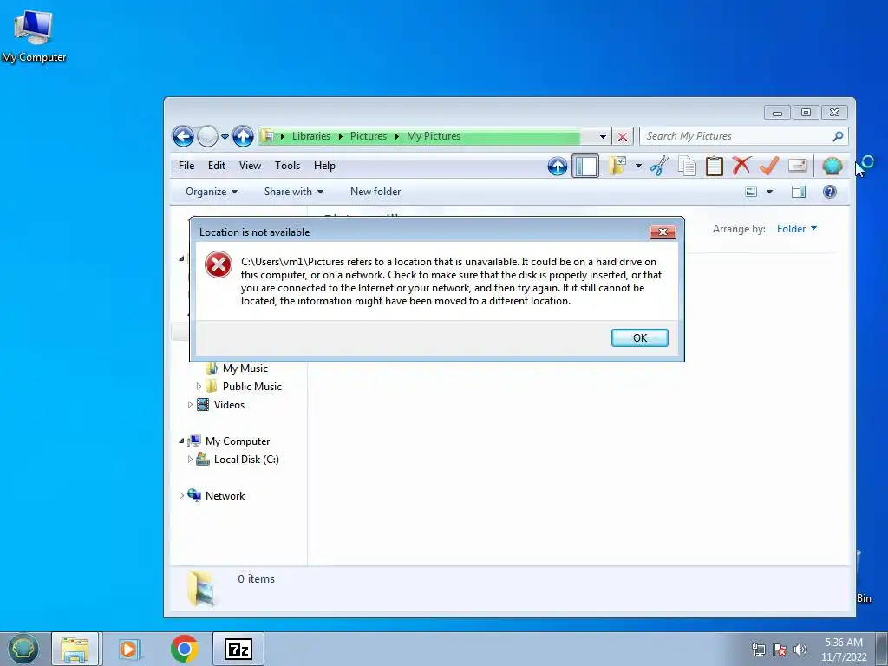Close the Location is not available dialog
The height and width of the screenshot is (666, 888).
(663, 232)
